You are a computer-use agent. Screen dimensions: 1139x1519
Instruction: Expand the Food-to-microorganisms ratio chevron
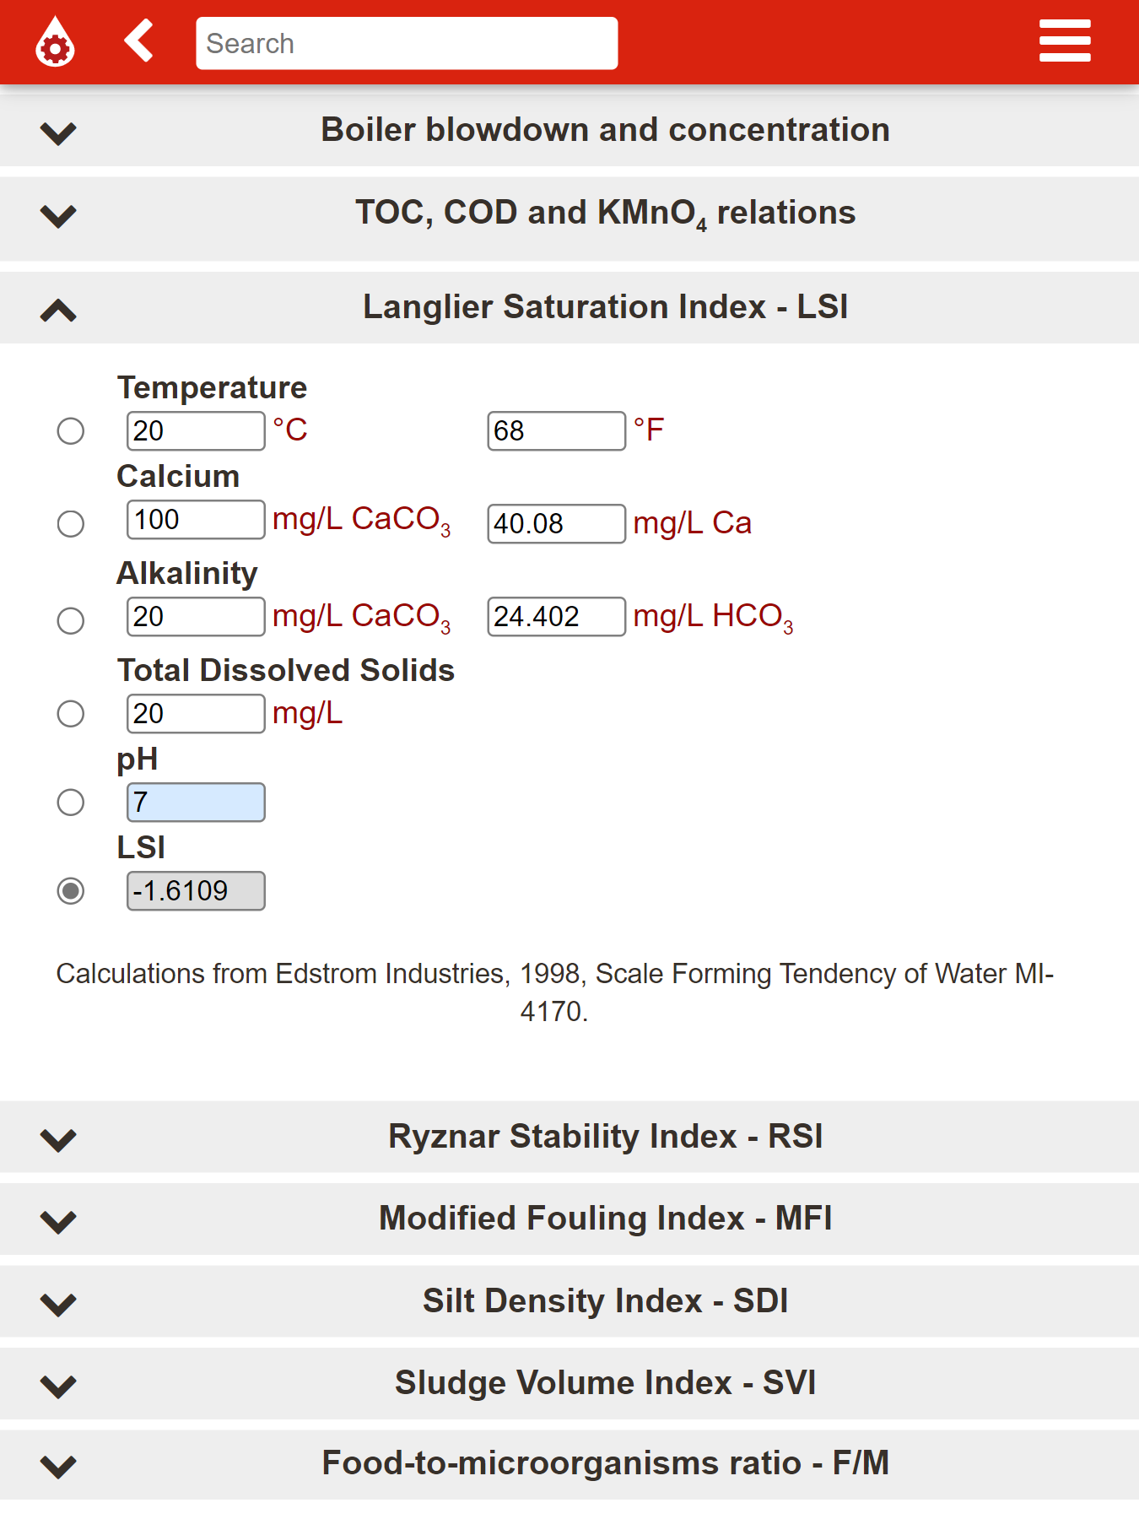coord(58,1467)
